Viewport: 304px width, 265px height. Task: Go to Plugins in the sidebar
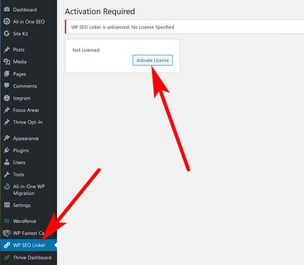point(21,150)
